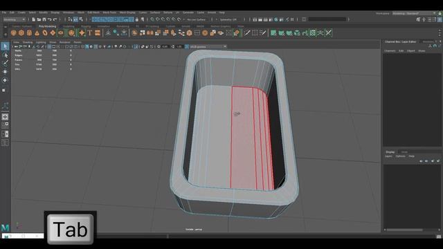Screen dimensions: 443x249
Task: Click the SVG shelf icon
Action: [98, 33]
